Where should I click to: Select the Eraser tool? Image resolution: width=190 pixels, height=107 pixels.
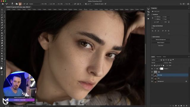tap(2, 38)
